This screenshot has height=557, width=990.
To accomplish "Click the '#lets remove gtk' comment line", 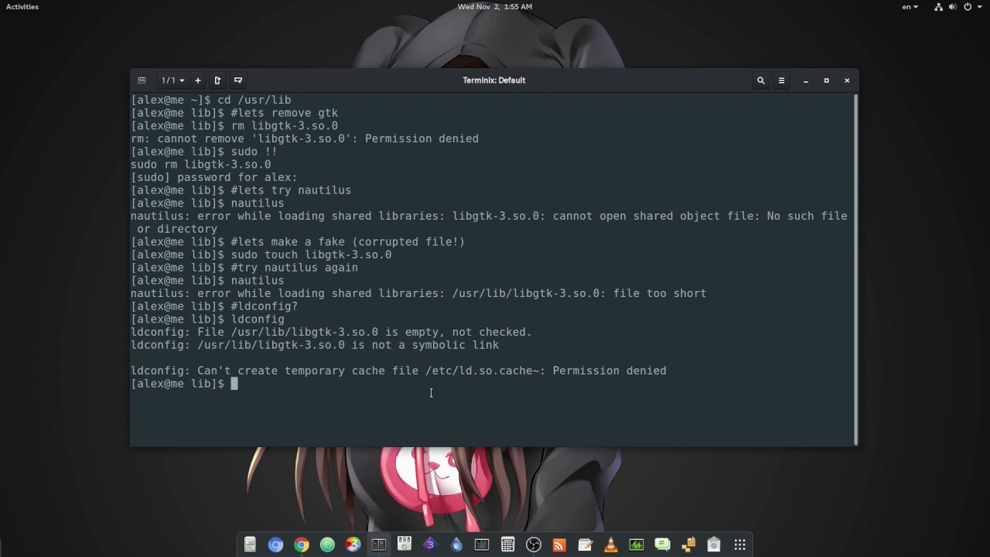I will coord(234,113).
